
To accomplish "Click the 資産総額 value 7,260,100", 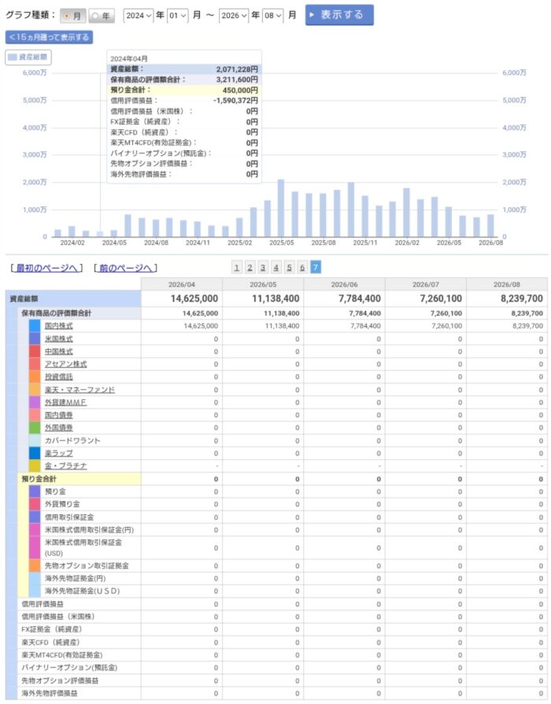I will [x=441, y=298].
